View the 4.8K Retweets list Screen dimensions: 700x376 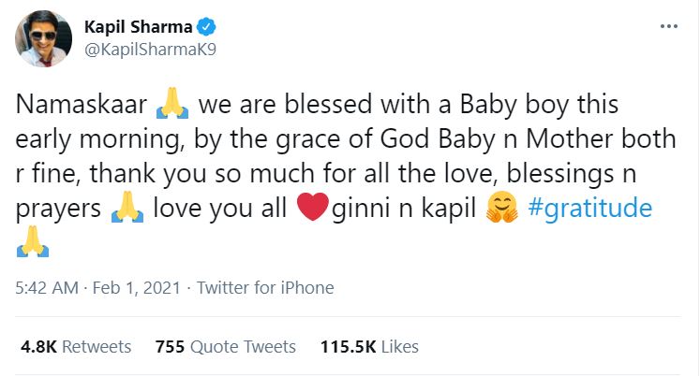[76, 347]
